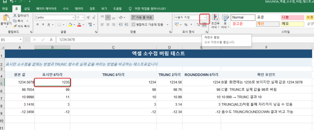Switch to the 페이지 레이아웃 tab
Image resolution: width=314 pixels, height=130 pixels.
(46, 9)
